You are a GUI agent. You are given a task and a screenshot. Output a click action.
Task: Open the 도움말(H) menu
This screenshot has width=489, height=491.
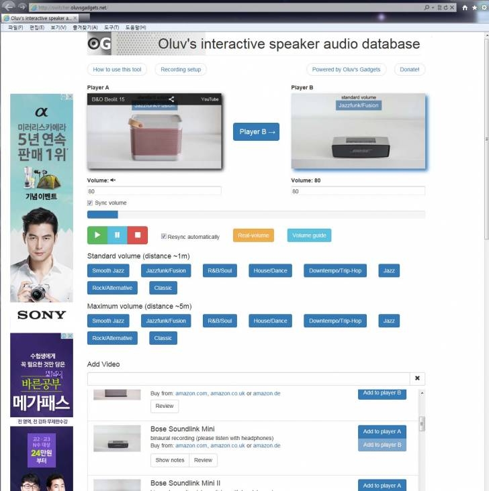[x=136, y=28]
